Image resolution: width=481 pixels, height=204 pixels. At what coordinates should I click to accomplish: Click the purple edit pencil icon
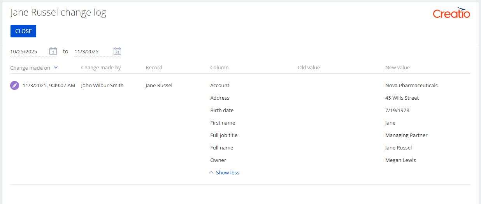[x=14, y=85]
